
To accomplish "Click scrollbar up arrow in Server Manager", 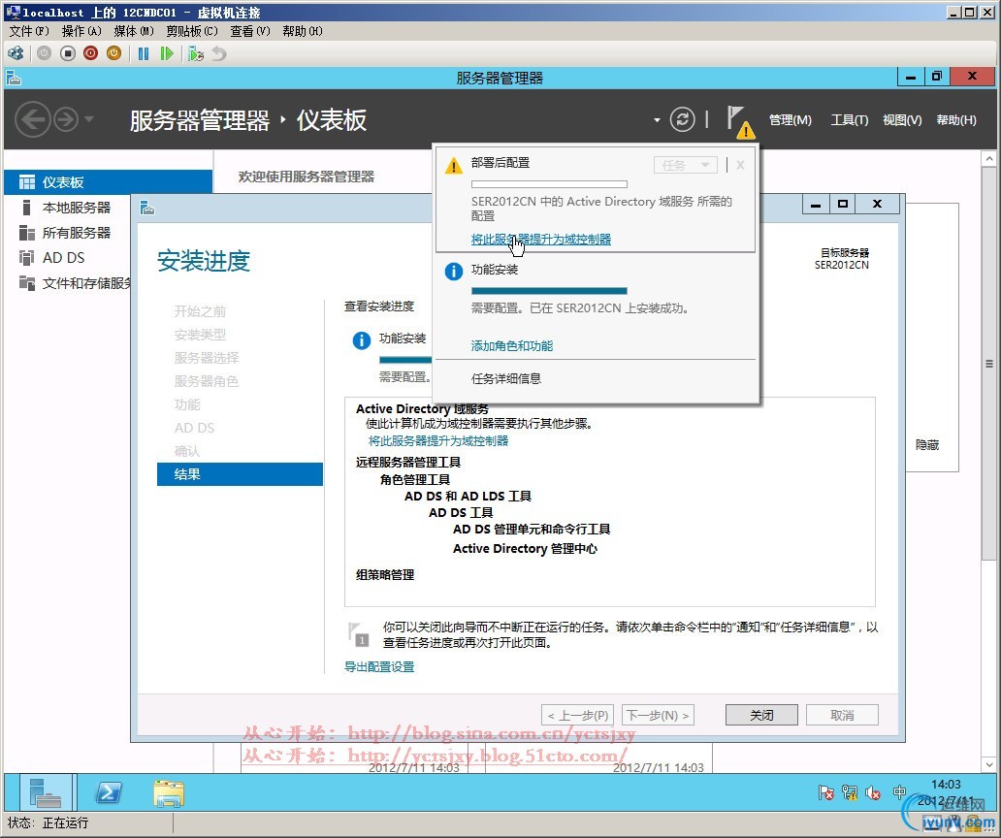I will 988,158.
